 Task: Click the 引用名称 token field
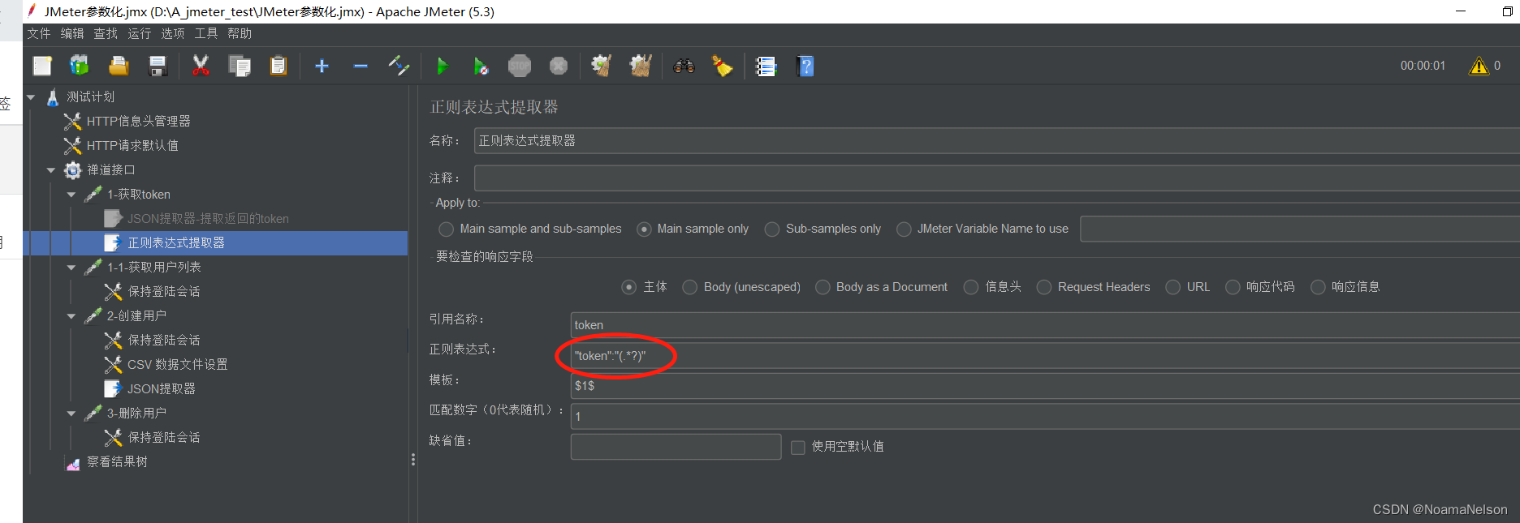point(1045,325)
